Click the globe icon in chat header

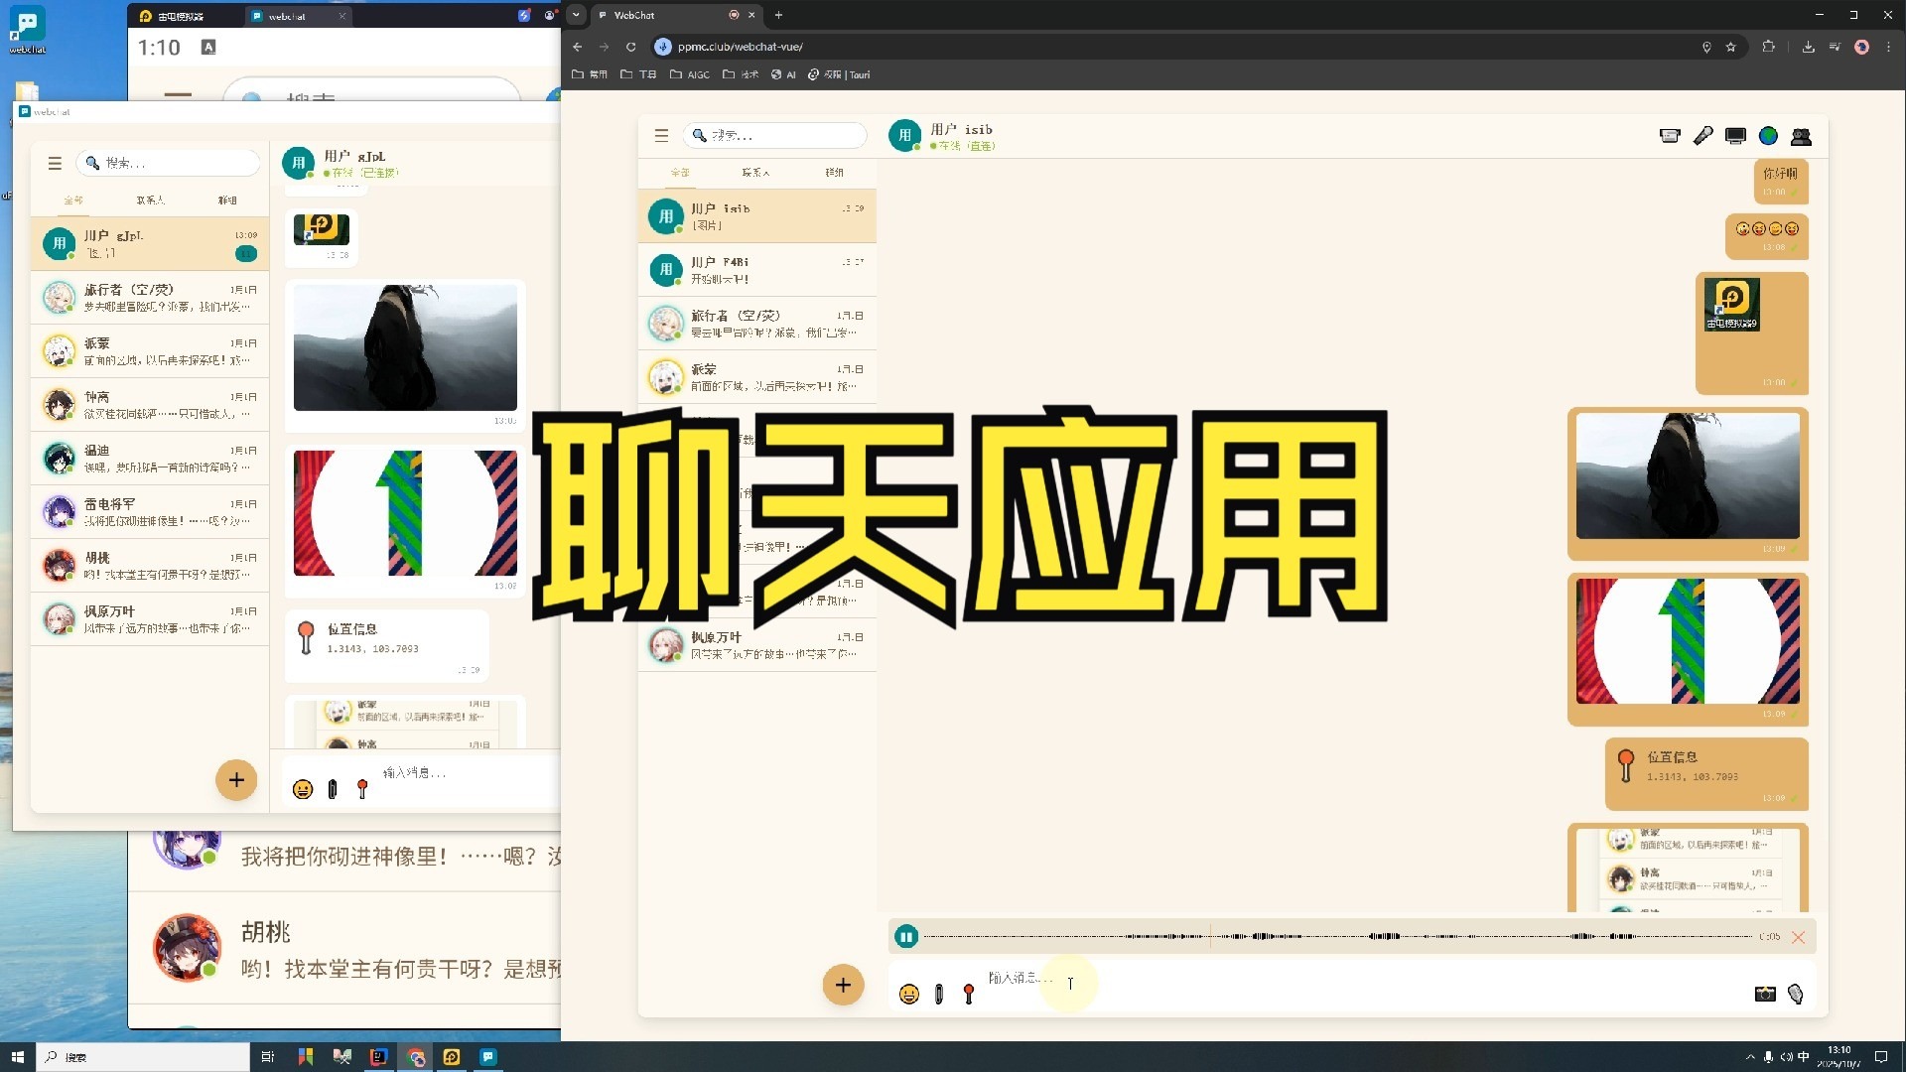pos(1768,136)
